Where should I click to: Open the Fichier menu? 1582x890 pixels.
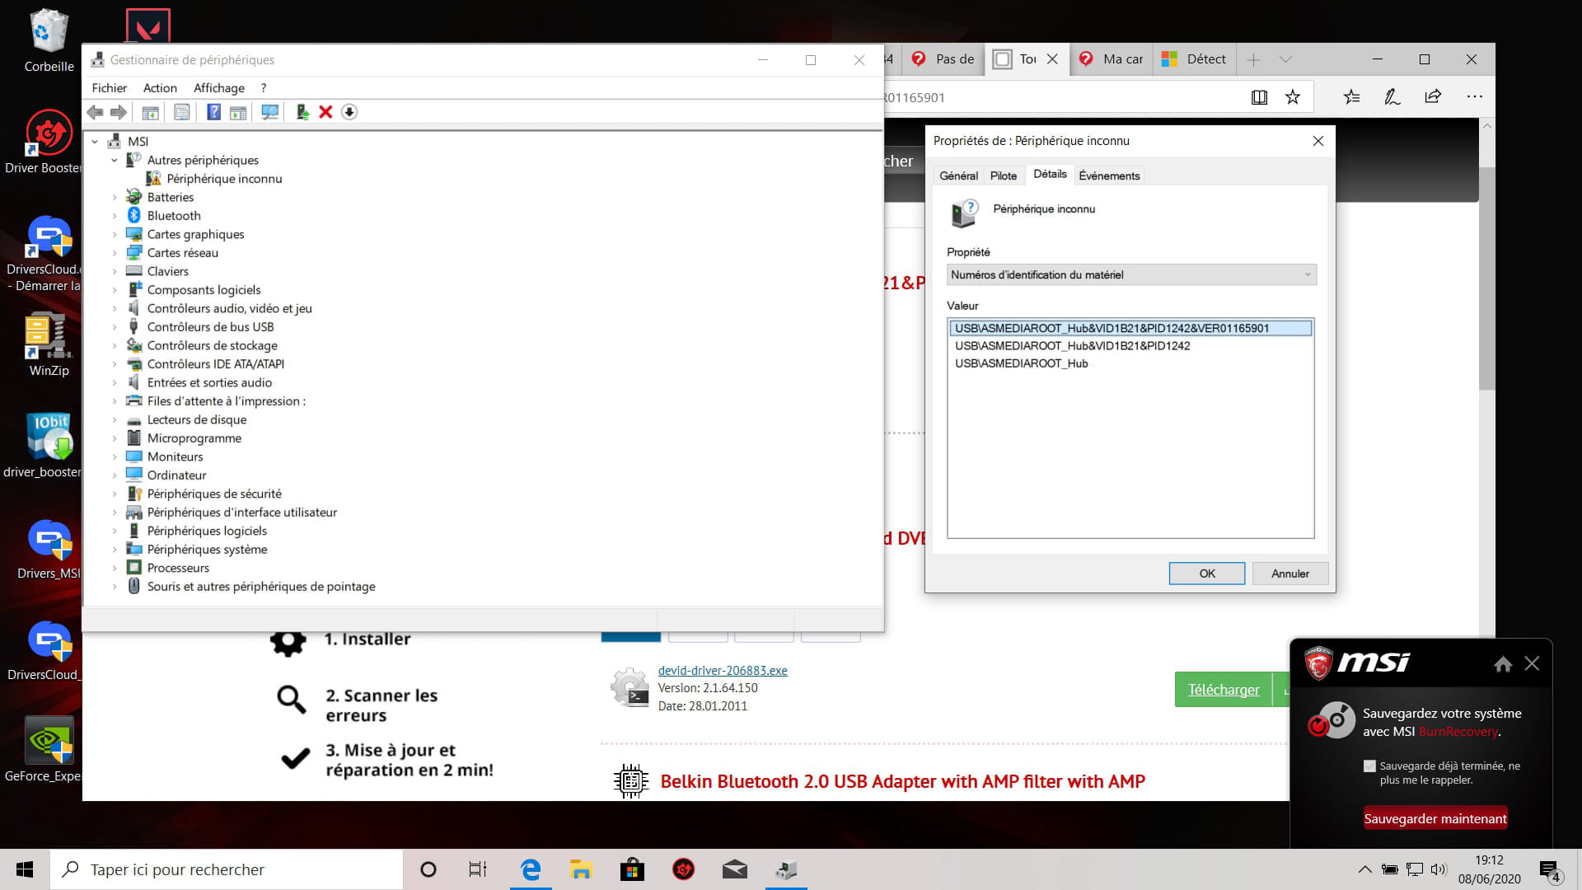(x=110, y=88)
